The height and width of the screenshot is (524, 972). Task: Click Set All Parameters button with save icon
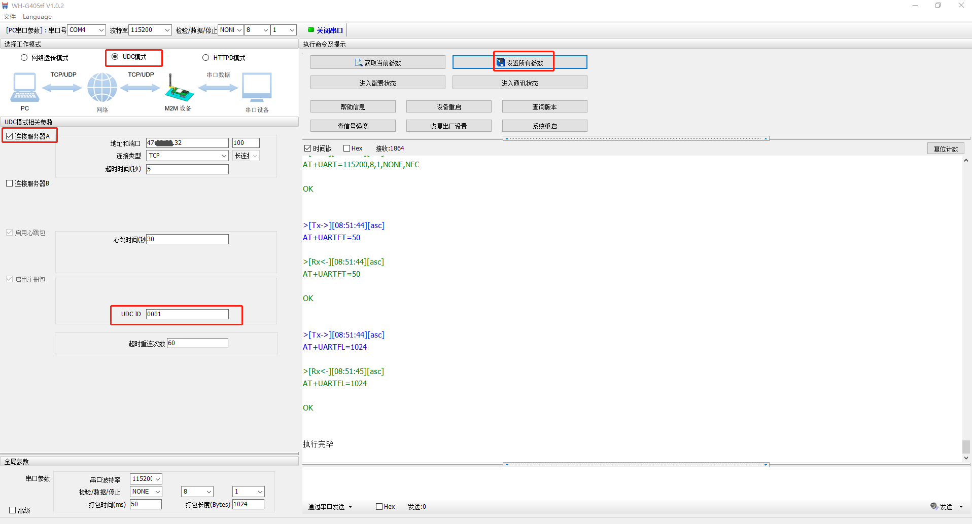click(x=519, y=62)
